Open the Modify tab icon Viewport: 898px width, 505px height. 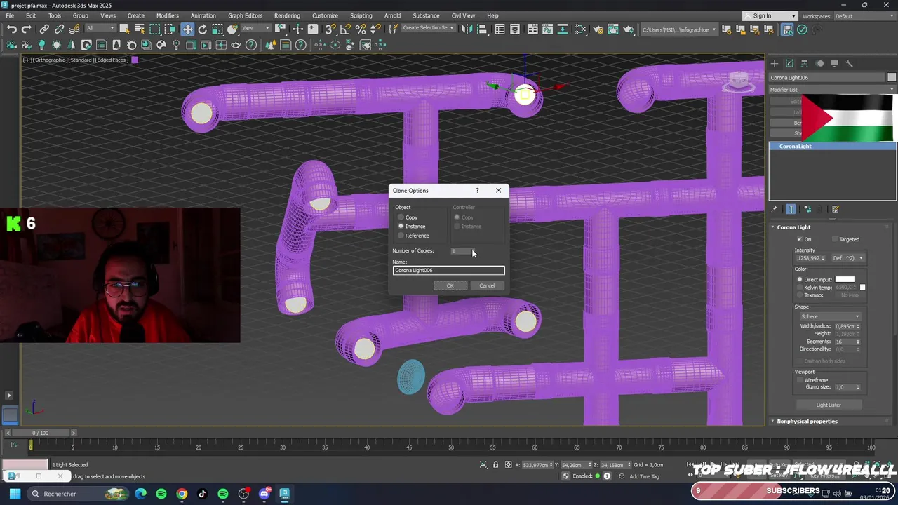pos(789,63)
